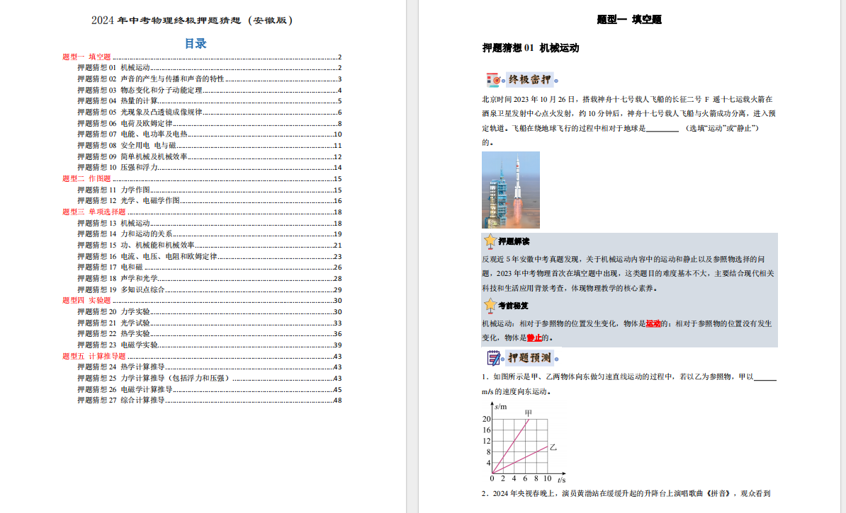846x513 pixels.
Task: Jump to 押题猜想10 压强和浮力
Action: point(209,168)
